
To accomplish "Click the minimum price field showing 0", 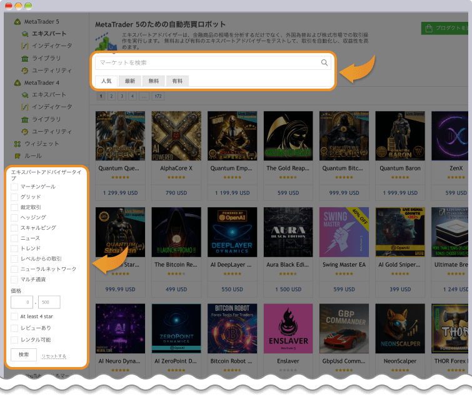I will (x=22, y=302).
